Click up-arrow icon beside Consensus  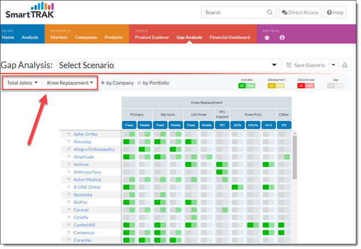(69, 232)
